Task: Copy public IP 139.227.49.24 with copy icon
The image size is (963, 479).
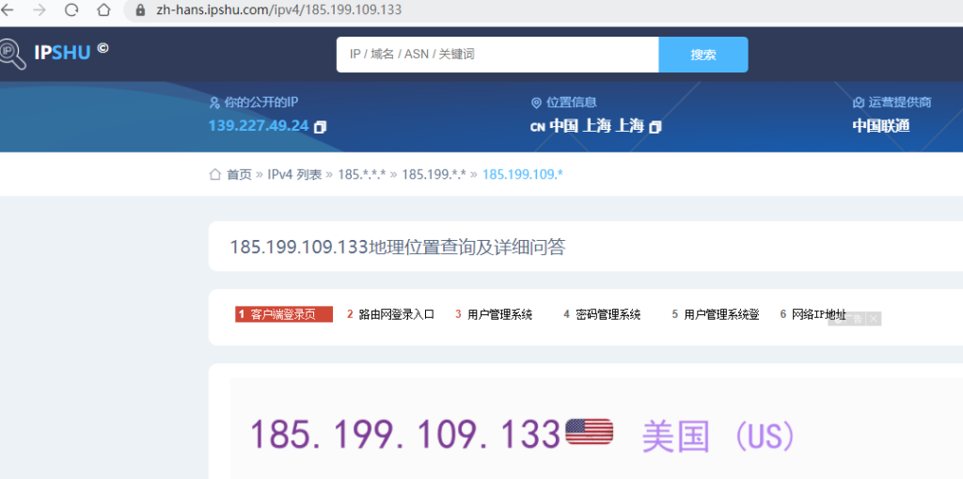Action: tap(321, 126)
